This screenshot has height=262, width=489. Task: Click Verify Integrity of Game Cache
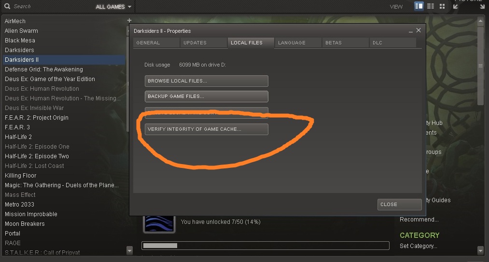tap(207, 129)
